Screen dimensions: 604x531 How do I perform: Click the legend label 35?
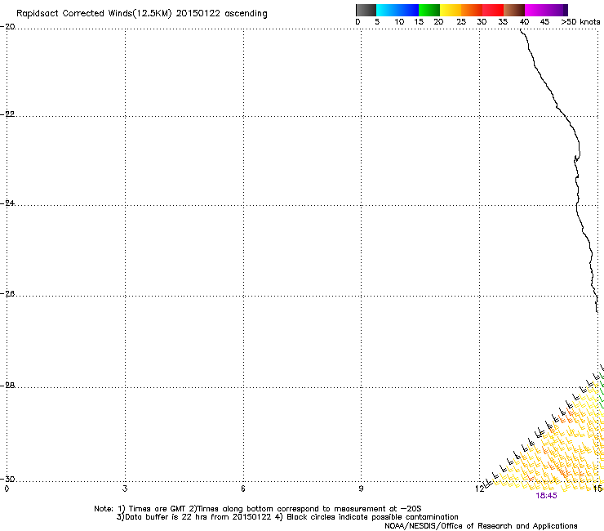tap(503, 22)
